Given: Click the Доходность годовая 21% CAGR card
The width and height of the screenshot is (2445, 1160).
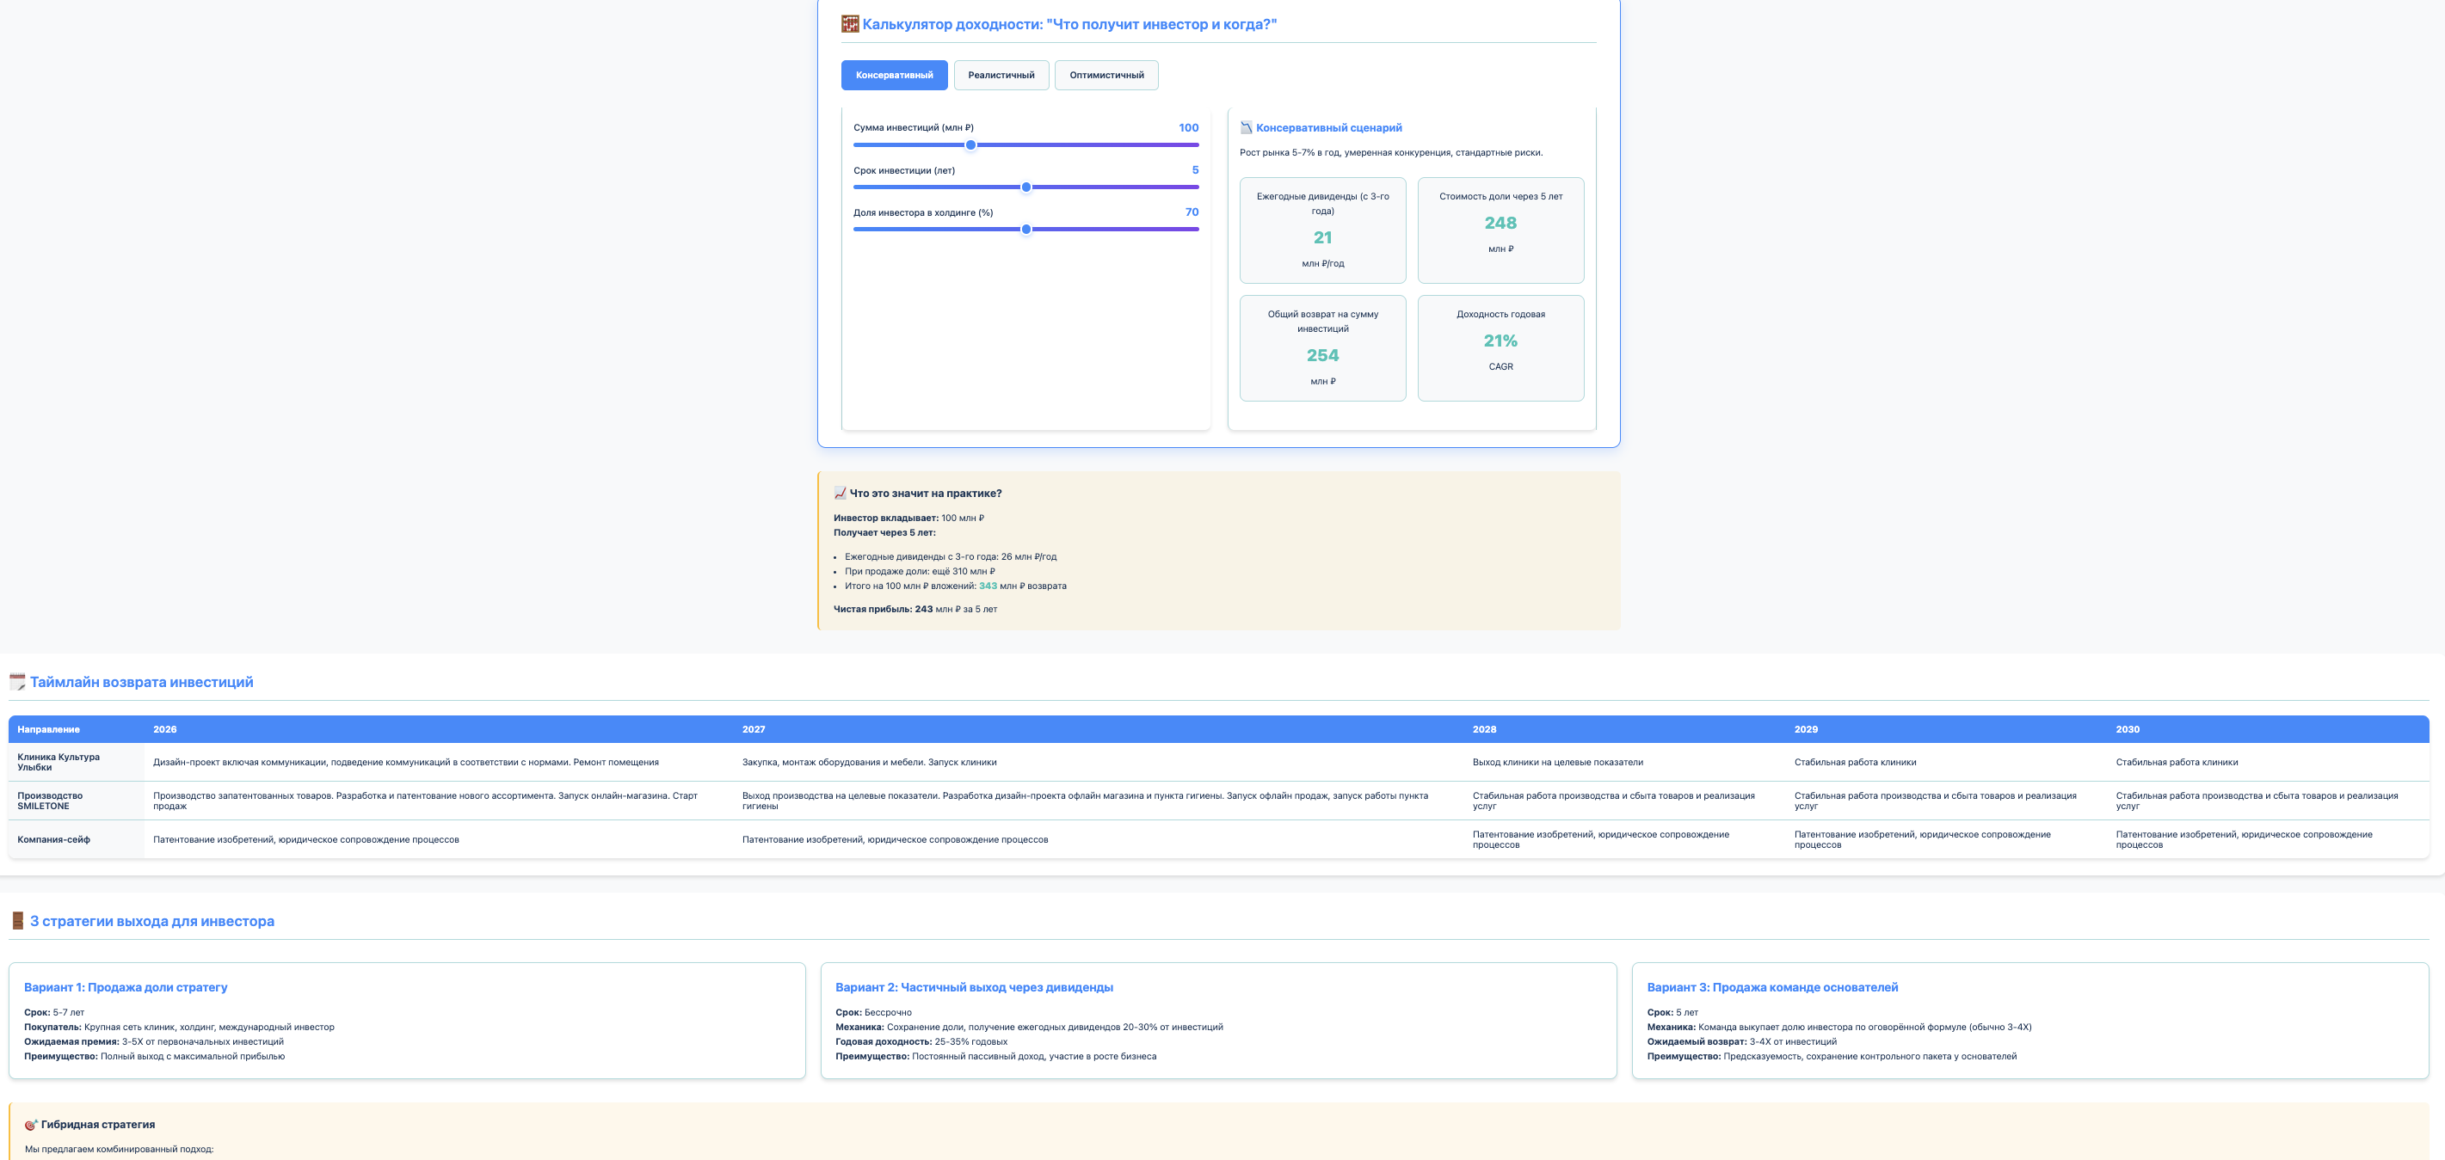Looking at the screenshot, I should tap(1500, 348).
